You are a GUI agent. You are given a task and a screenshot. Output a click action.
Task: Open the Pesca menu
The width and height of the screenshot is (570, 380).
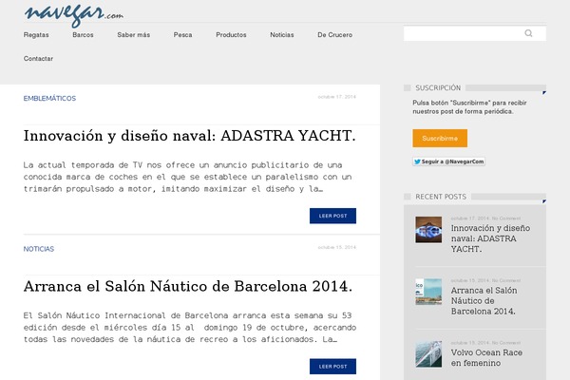(x=182, y=35)
